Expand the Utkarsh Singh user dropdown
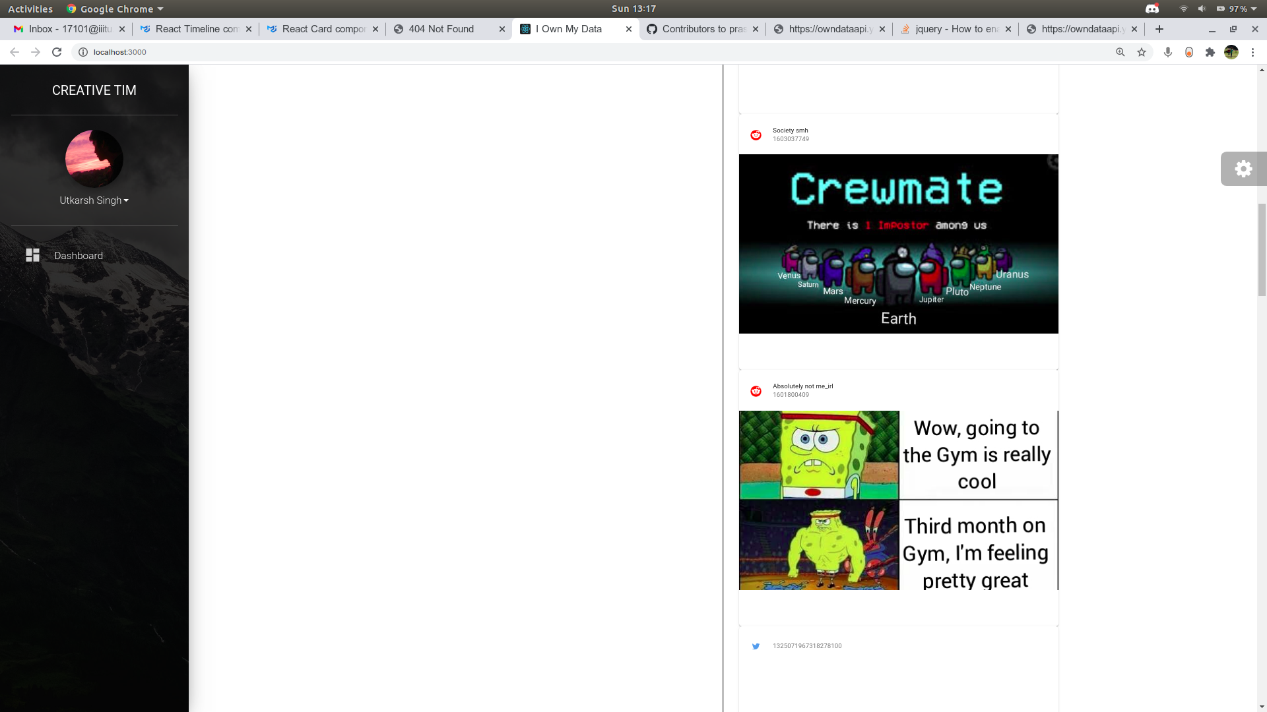 coord(94,200)
